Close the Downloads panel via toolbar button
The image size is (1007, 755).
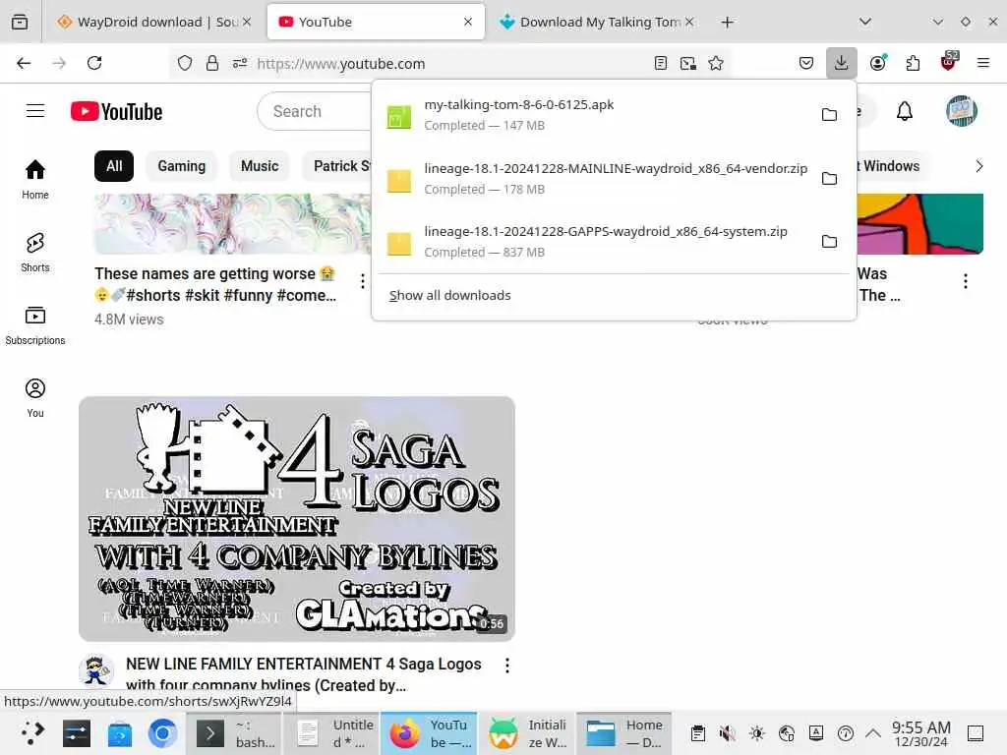pyautogui.click(x=842, y=63)
